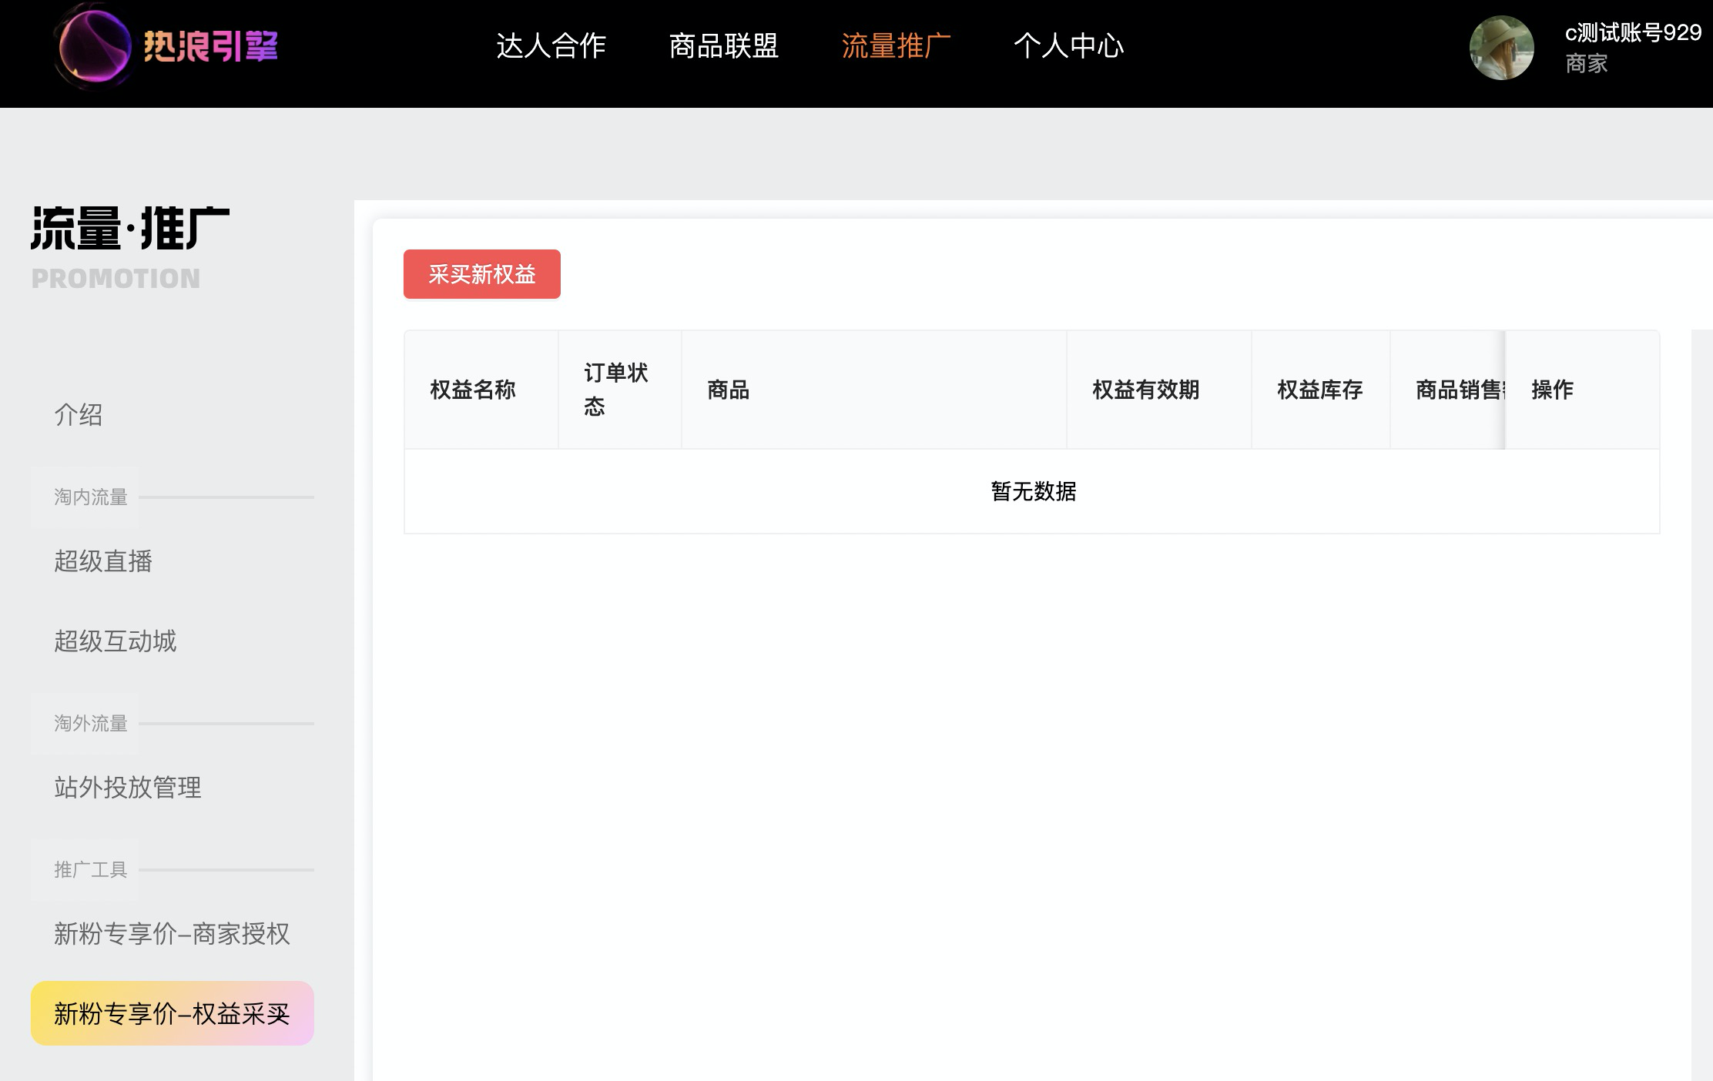Click the vertical scrollbar beside the table
The width and height of the screenshot is (1713, 1081).
click(x=1701, y=704)
